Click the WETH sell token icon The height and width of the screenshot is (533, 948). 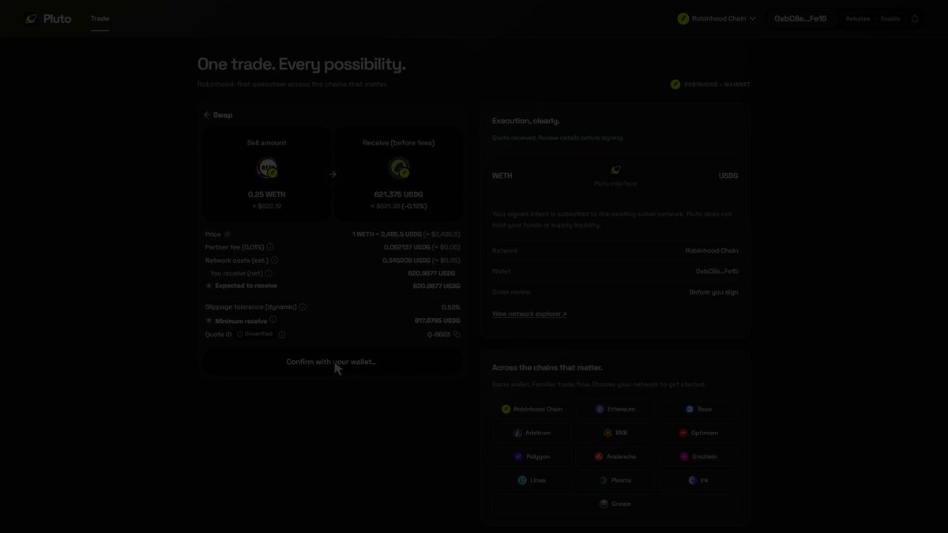click(x=267, y=168)
